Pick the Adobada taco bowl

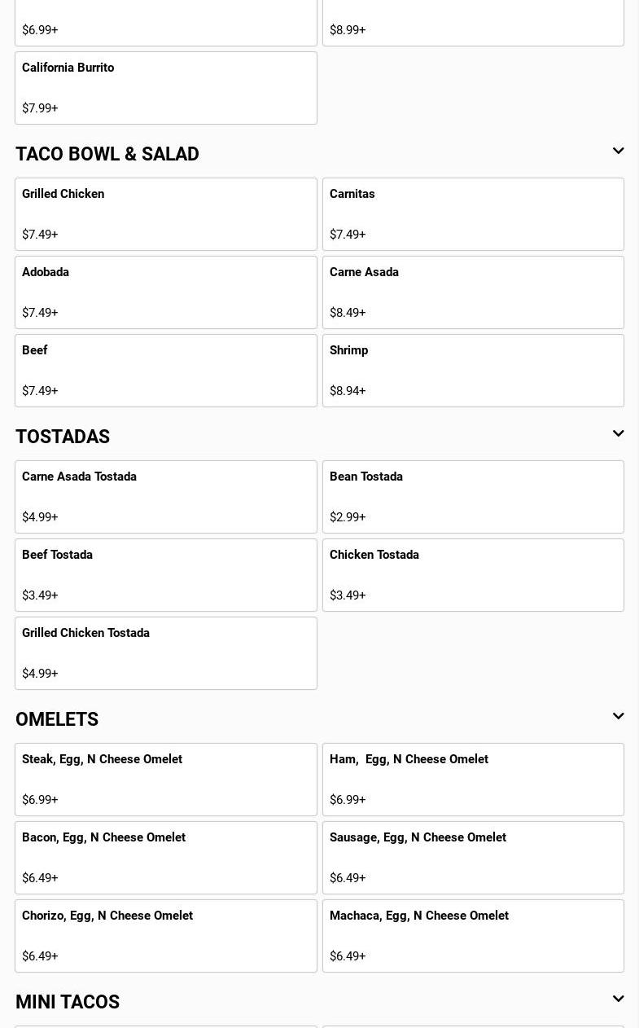pyautogui.click(x=166, y=292)
